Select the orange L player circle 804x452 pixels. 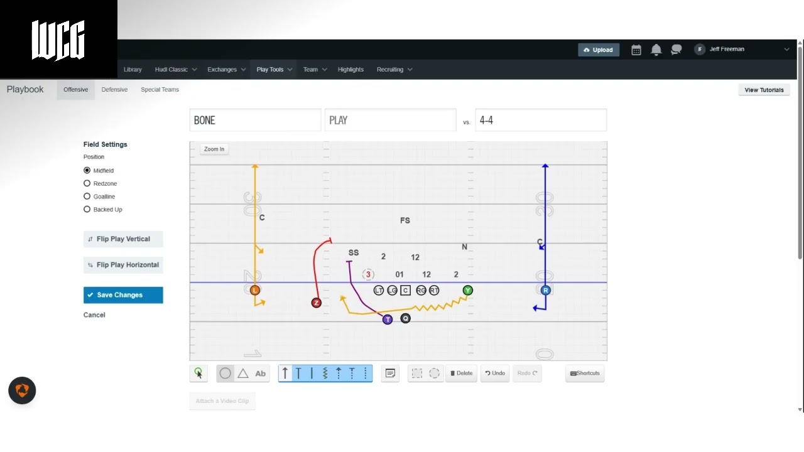tap(254, 290)
